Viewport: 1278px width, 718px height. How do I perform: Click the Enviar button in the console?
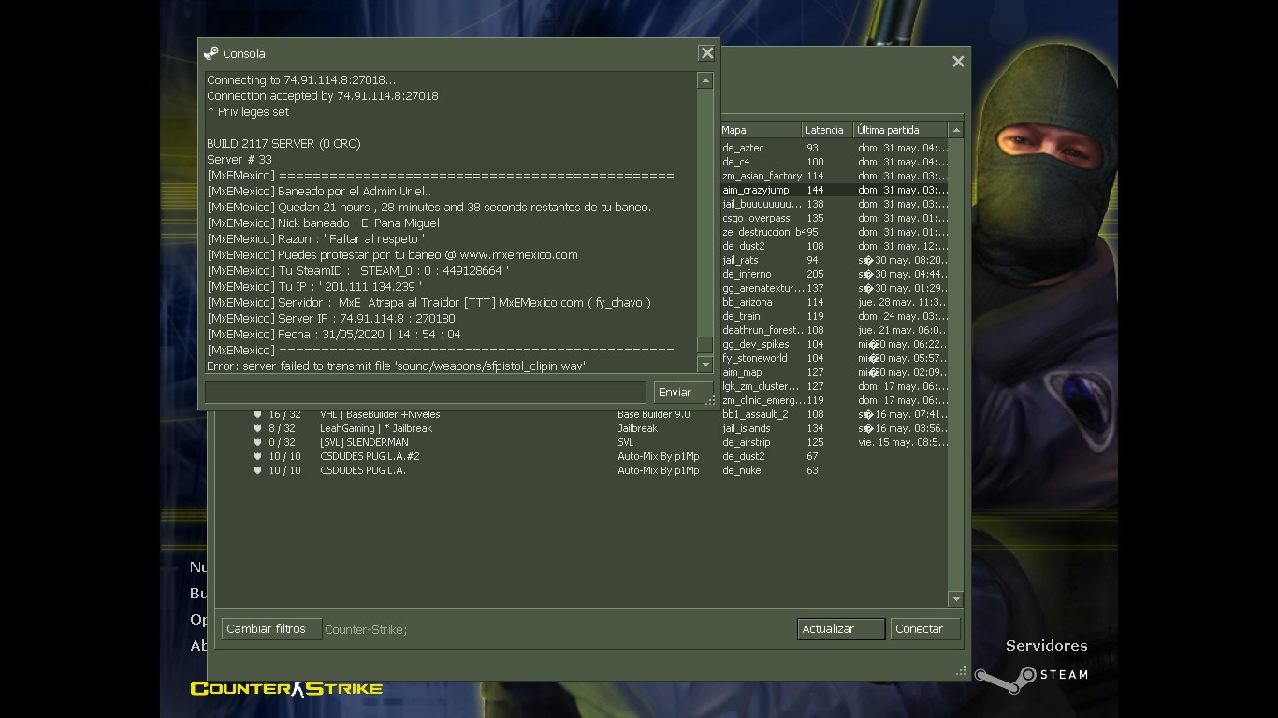(683, 393)
